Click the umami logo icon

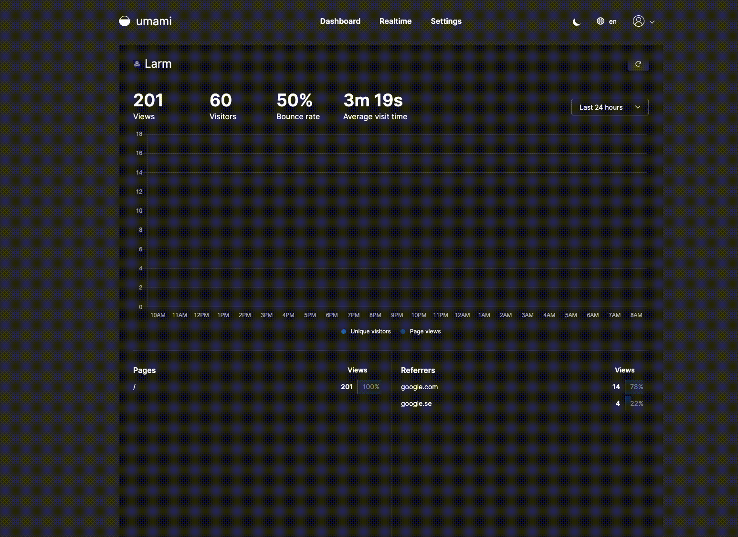(124, 21)
